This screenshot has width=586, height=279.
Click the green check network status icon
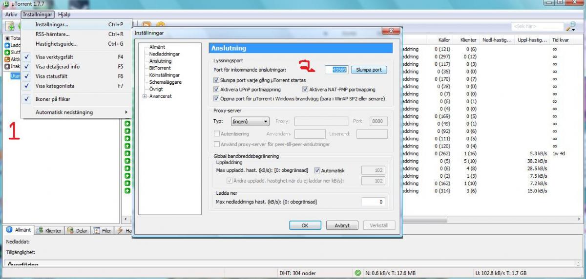click(x=358, y=273)
